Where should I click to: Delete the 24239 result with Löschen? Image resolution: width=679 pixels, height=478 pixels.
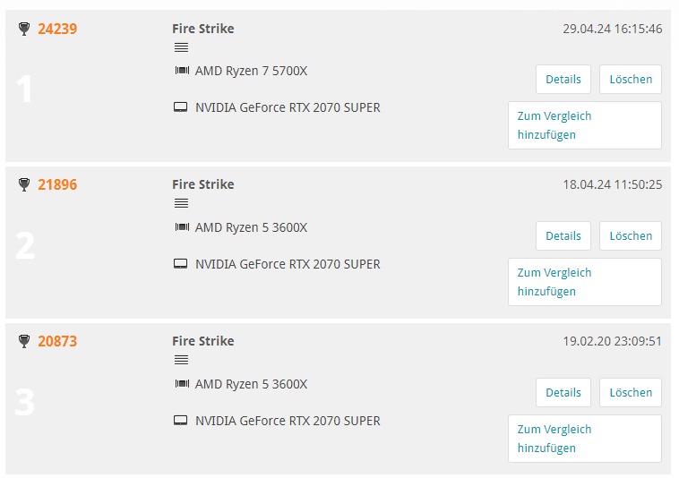tap(631, 79)
